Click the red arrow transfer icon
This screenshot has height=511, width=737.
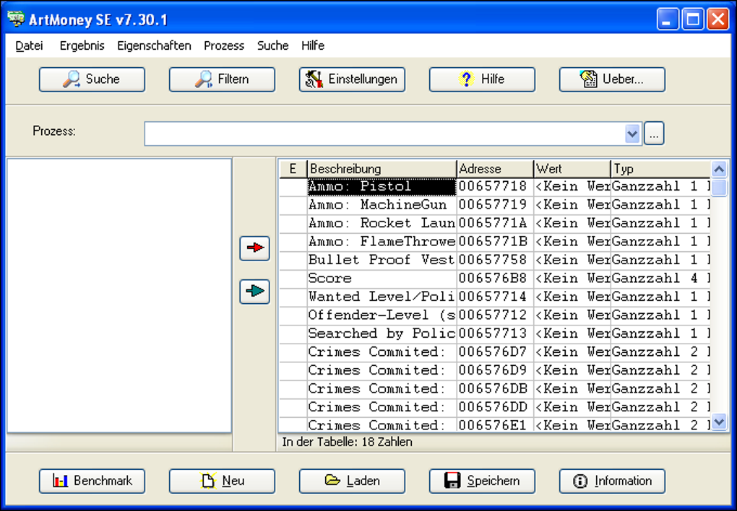pyautogui.click(x=255, y=248)
